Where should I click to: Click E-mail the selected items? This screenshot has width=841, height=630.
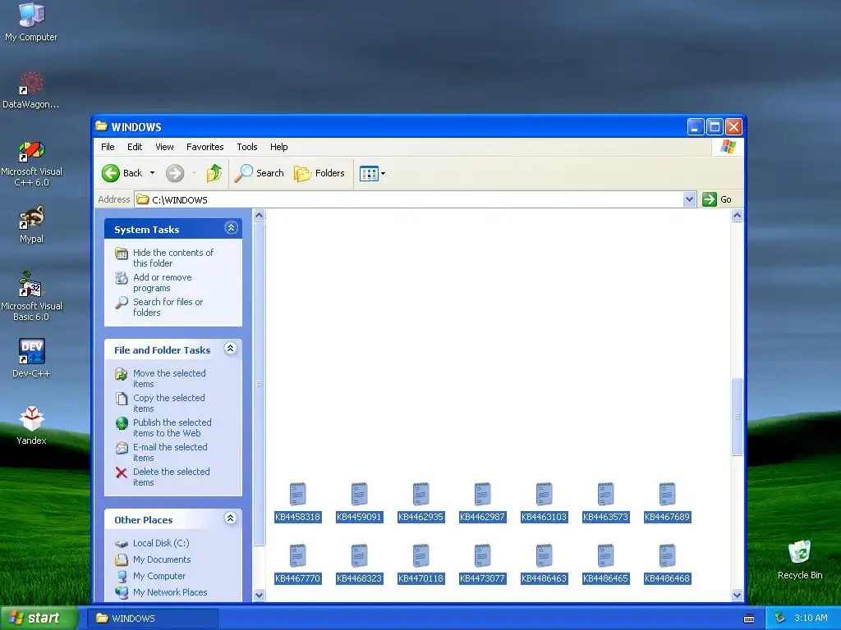click(170, 452)
